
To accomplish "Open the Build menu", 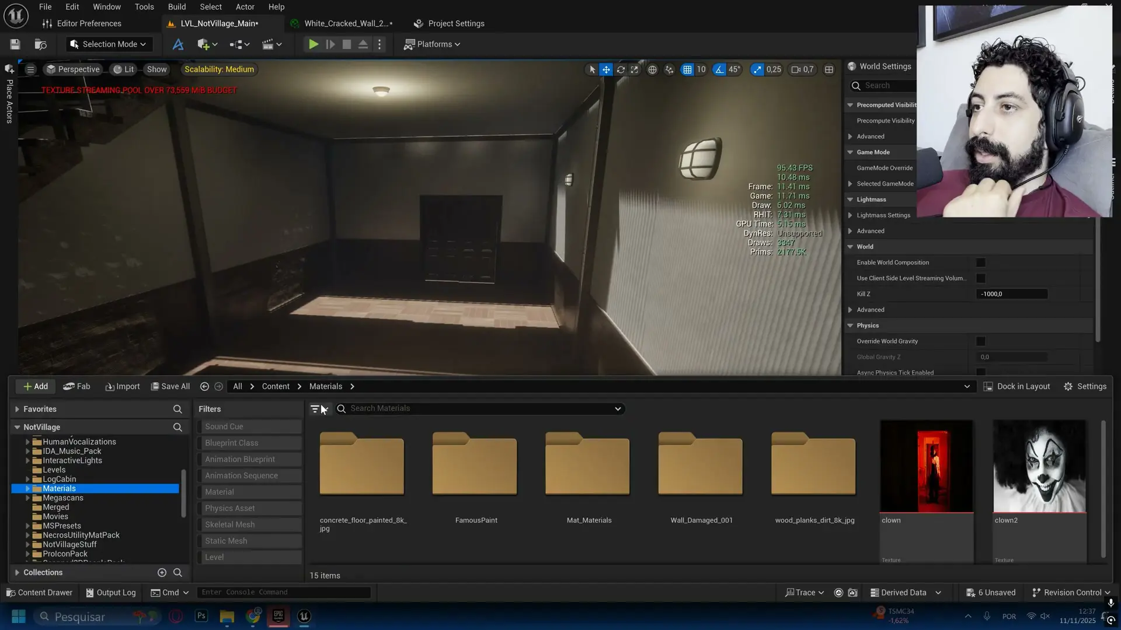I will [x=176, y=6].
